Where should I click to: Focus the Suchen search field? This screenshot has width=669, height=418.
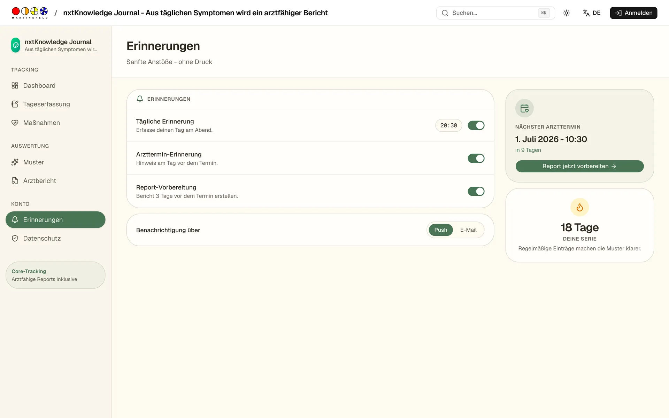[x=495, y=13]
